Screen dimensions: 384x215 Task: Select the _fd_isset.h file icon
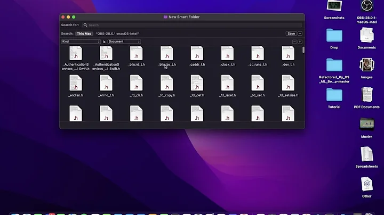(x=228, y=83)
